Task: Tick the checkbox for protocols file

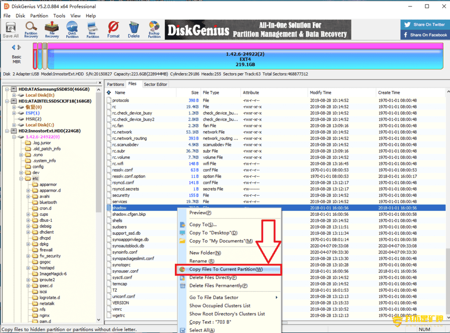Action: tap(109, 100)
